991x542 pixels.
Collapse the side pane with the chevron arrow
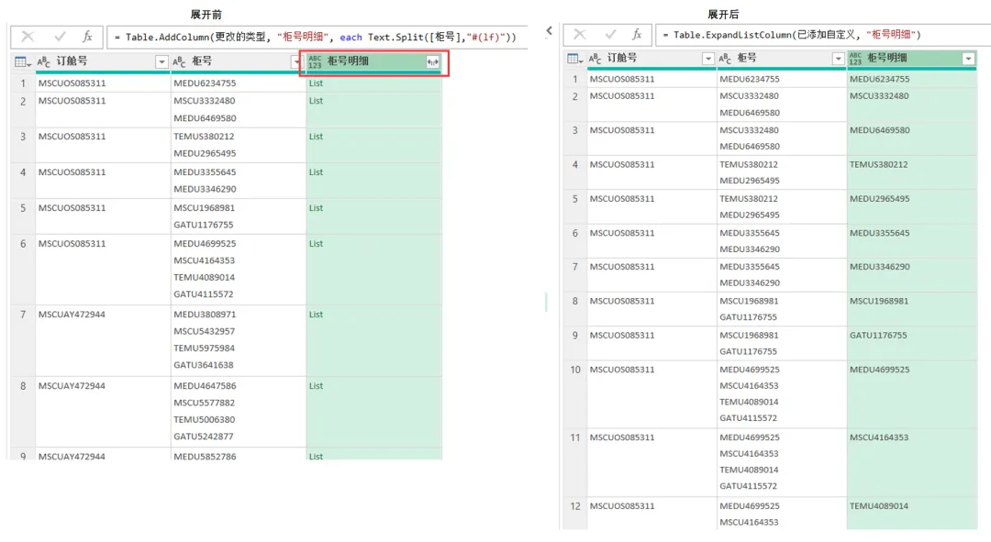[x=550, y=30]
